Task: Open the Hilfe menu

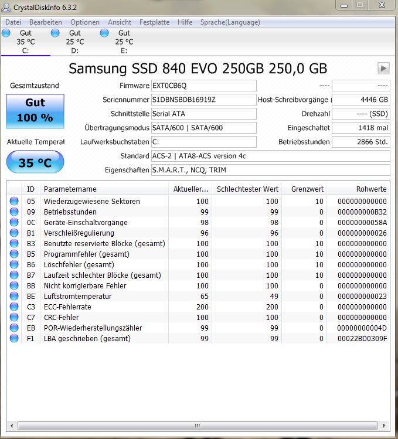Action: [x=185, y=22]
